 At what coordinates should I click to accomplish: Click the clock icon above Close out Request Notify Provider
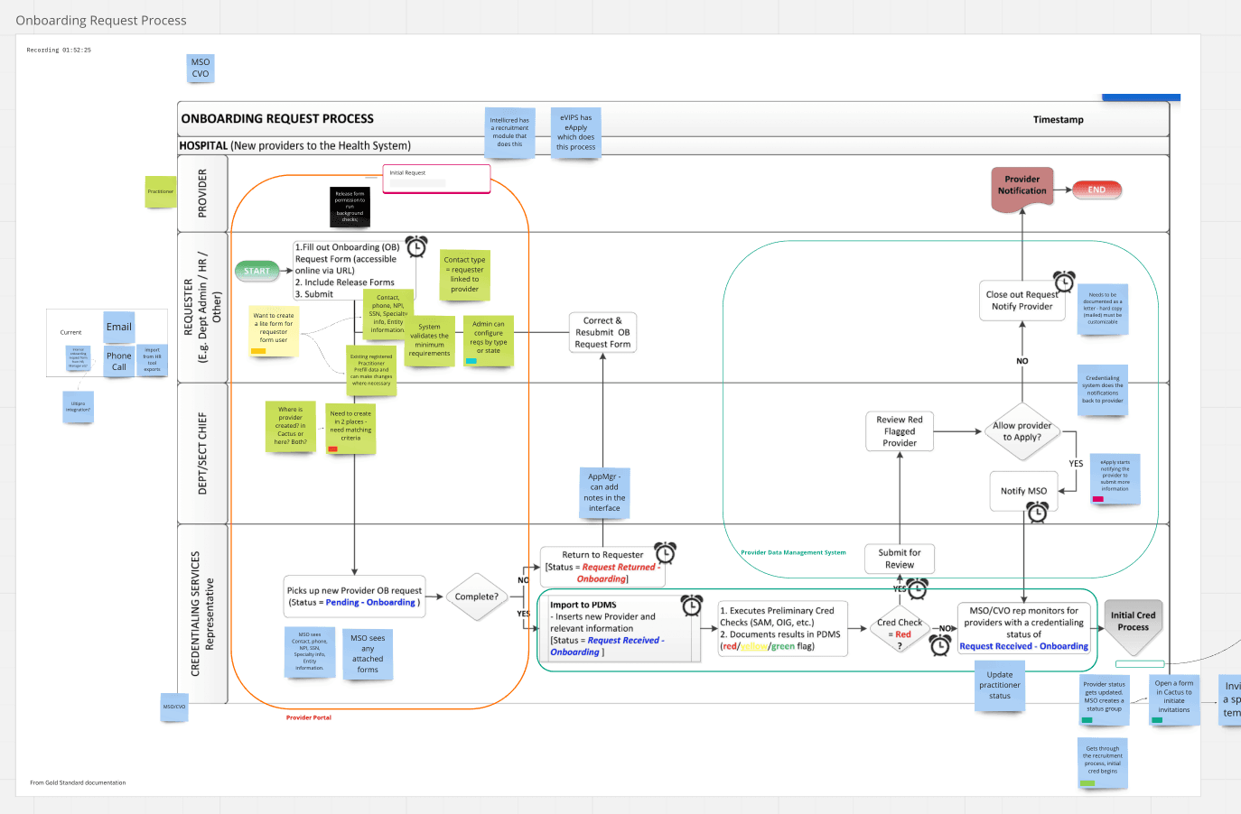tap(1064, 281)
